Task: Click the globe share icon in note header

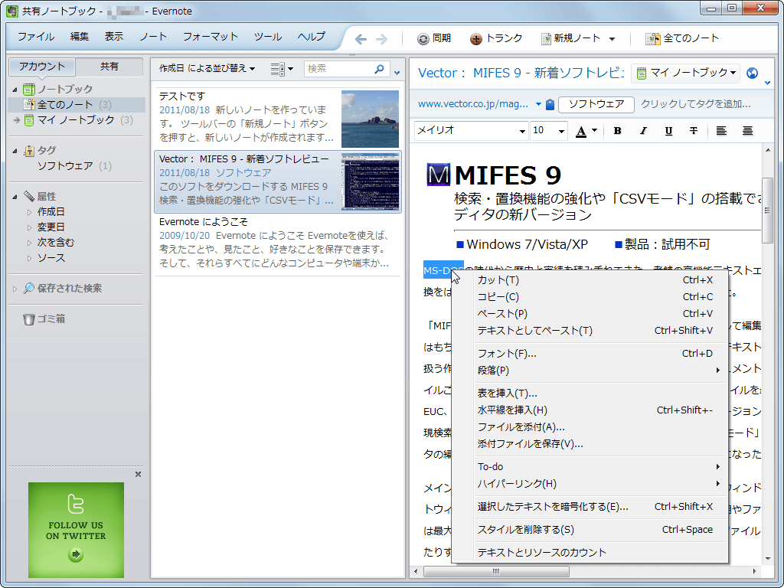Action: pos(752,73)
